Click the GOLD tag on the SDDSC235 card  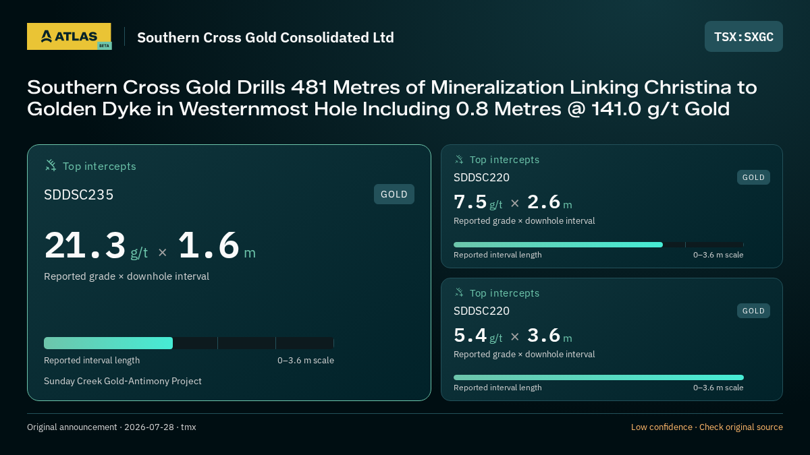click(x=394, y=194)
